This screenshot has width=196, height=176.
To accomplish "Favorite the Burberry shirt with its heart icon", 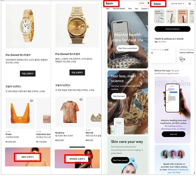I will pyautogui.click(x=81, y=100).
